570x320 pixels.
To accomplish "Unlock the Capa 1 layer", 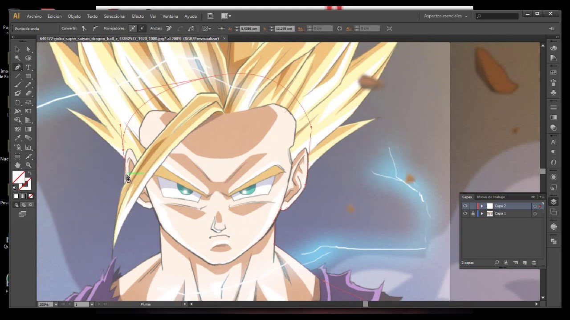I will (473, 213).
